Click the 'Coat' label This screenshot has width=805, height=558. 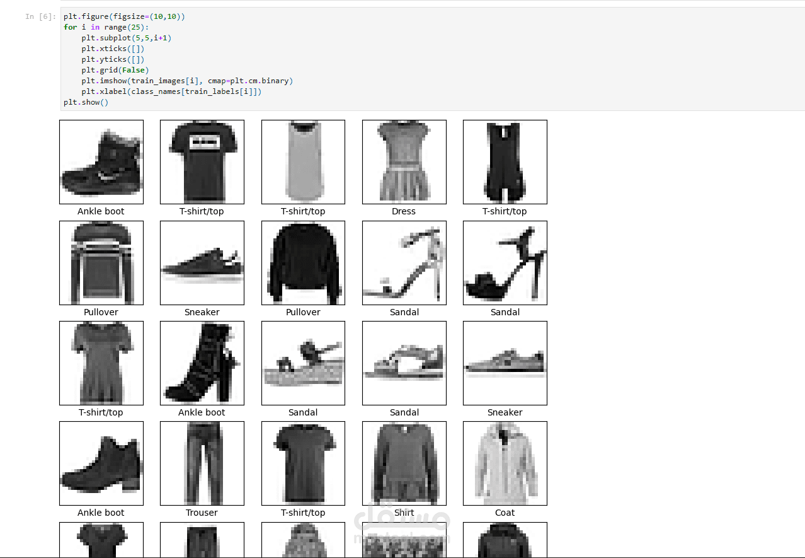point(505,513)
